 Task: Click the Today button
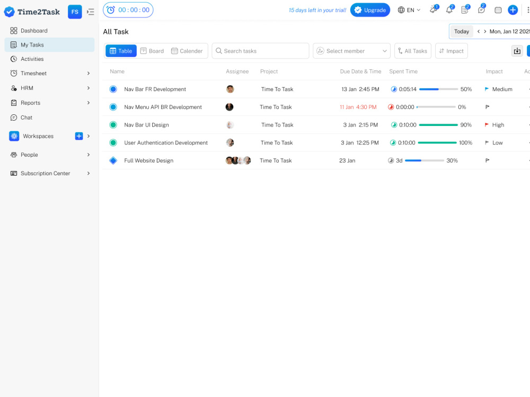point(462,31)
